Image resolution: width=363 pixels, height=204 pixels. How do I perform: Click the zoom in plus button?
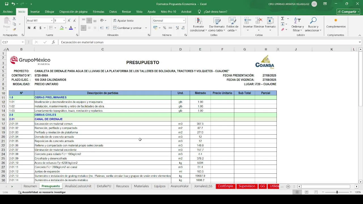click(351, 192)
